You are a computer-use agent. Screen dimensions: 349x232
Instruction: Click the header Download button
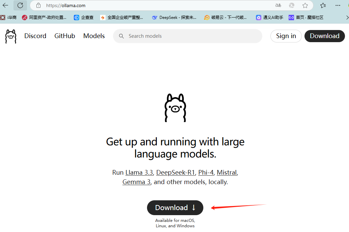324,36
